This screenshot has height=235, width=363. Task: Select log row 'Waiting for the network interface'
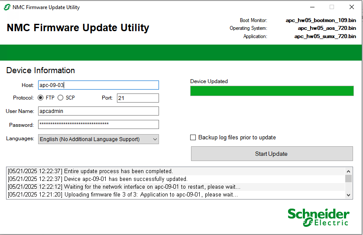(x=176, y=187)
